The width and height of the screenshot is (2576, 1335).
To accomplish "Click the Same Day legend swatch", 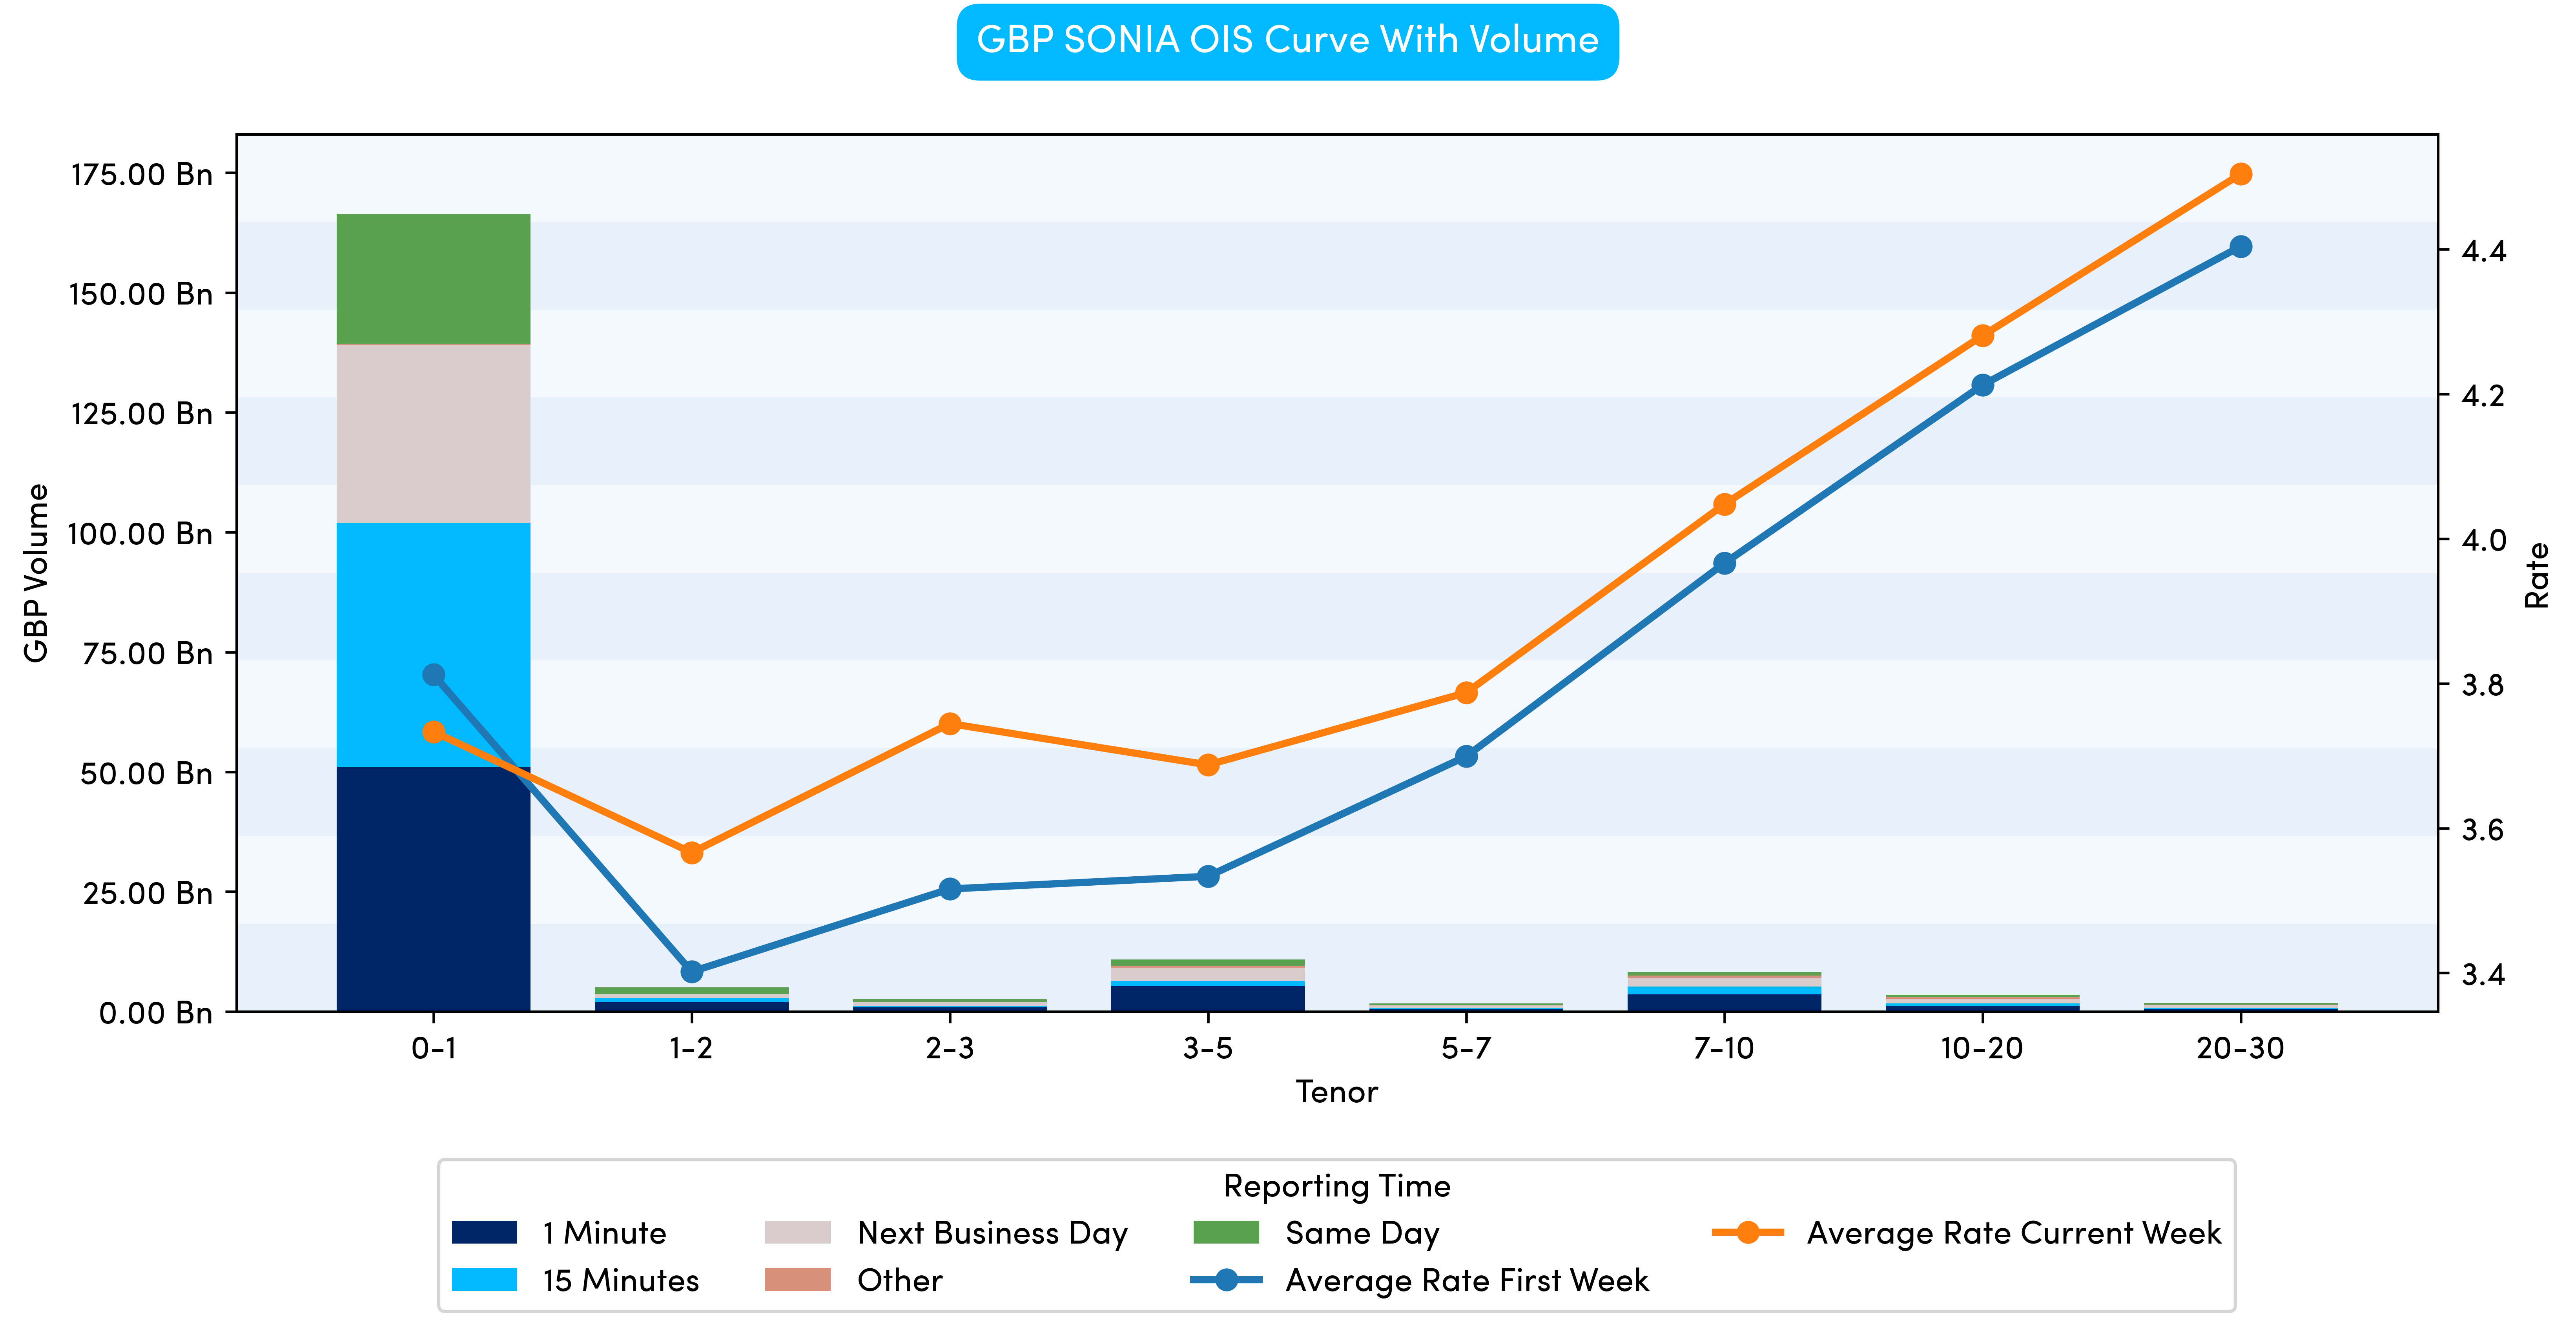I will pyautogui.click(x=1226, y=1232).
